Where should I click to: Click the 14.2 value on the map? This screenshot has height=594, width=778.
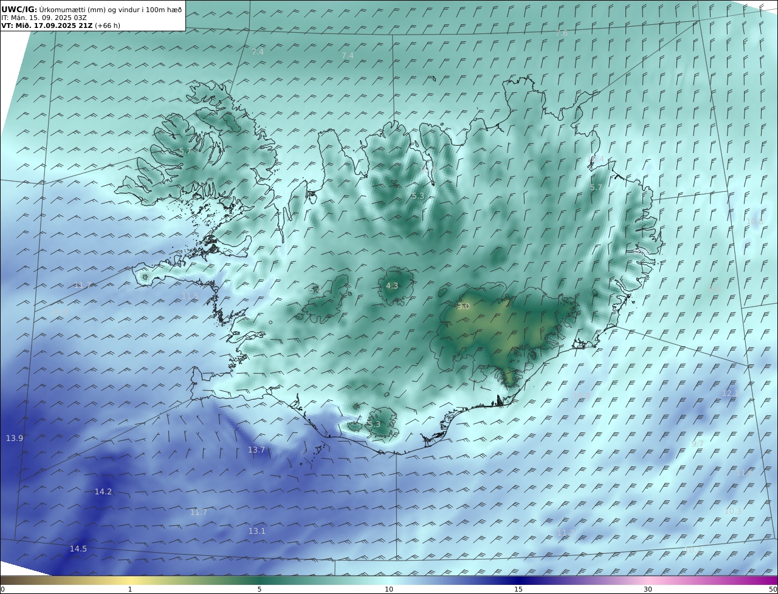click(103, 491)
